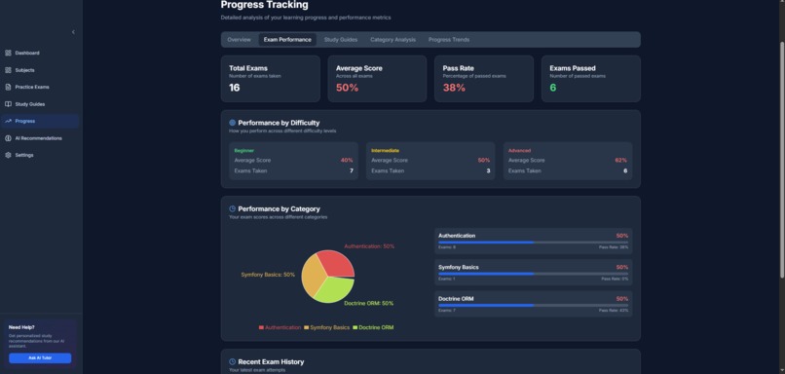
Task: Click the AI Recommendations icon
Action: 8,138
